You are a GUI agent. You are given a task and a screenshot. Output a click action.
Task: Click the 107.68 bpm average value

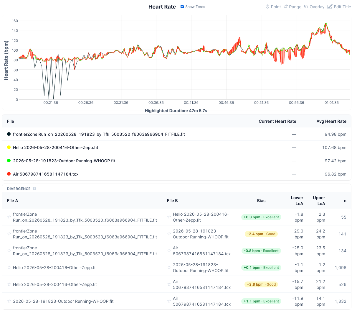click(334, 148)
